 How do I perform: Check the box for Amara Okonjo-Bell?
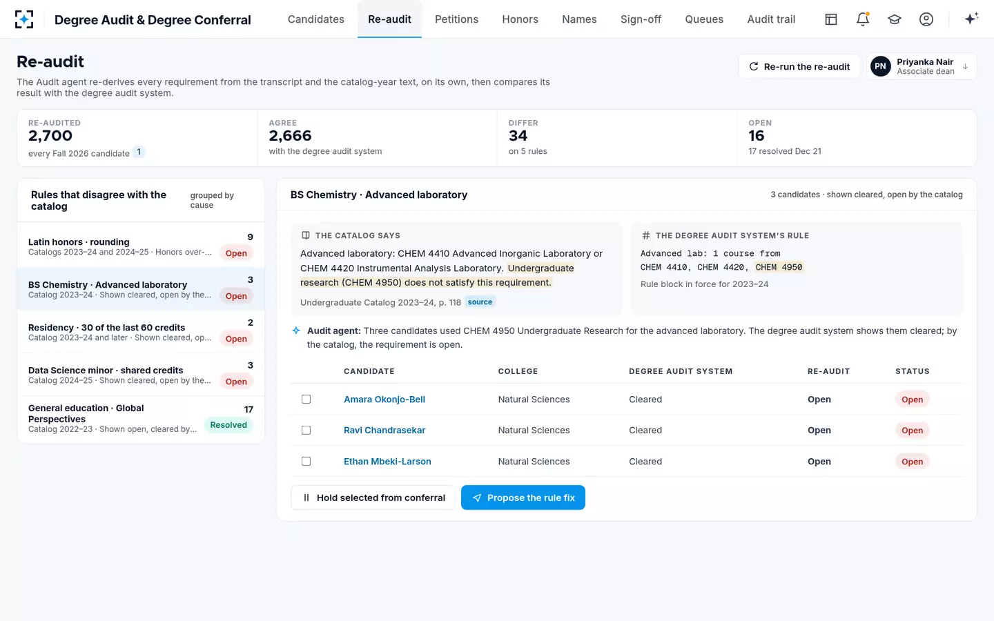pos(306,400)
